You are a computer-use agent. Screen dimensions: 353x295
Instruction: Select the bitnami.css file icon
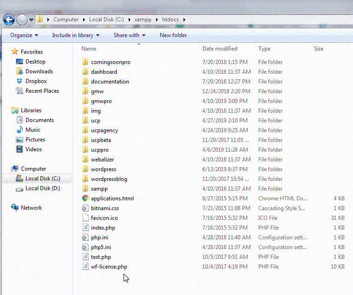coord(85,208)
